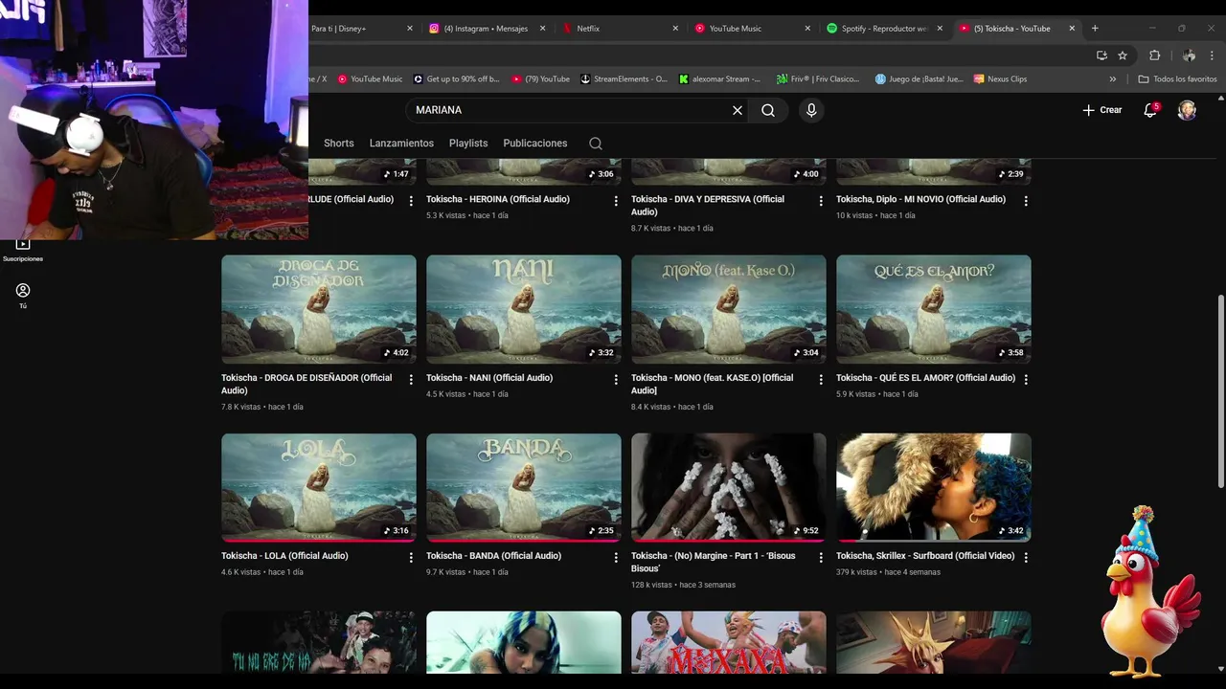Click the search magnifier button
Viewport: 1226px width, 689px height.
pos(768,110)
